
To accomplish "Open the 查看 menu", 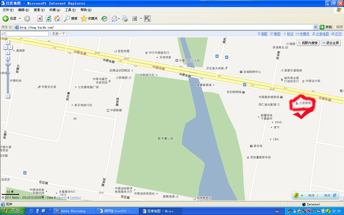I will [39, 10].
